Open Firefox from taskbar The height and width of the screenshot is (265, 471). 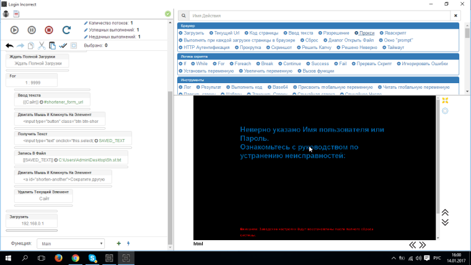click(58, 258)
